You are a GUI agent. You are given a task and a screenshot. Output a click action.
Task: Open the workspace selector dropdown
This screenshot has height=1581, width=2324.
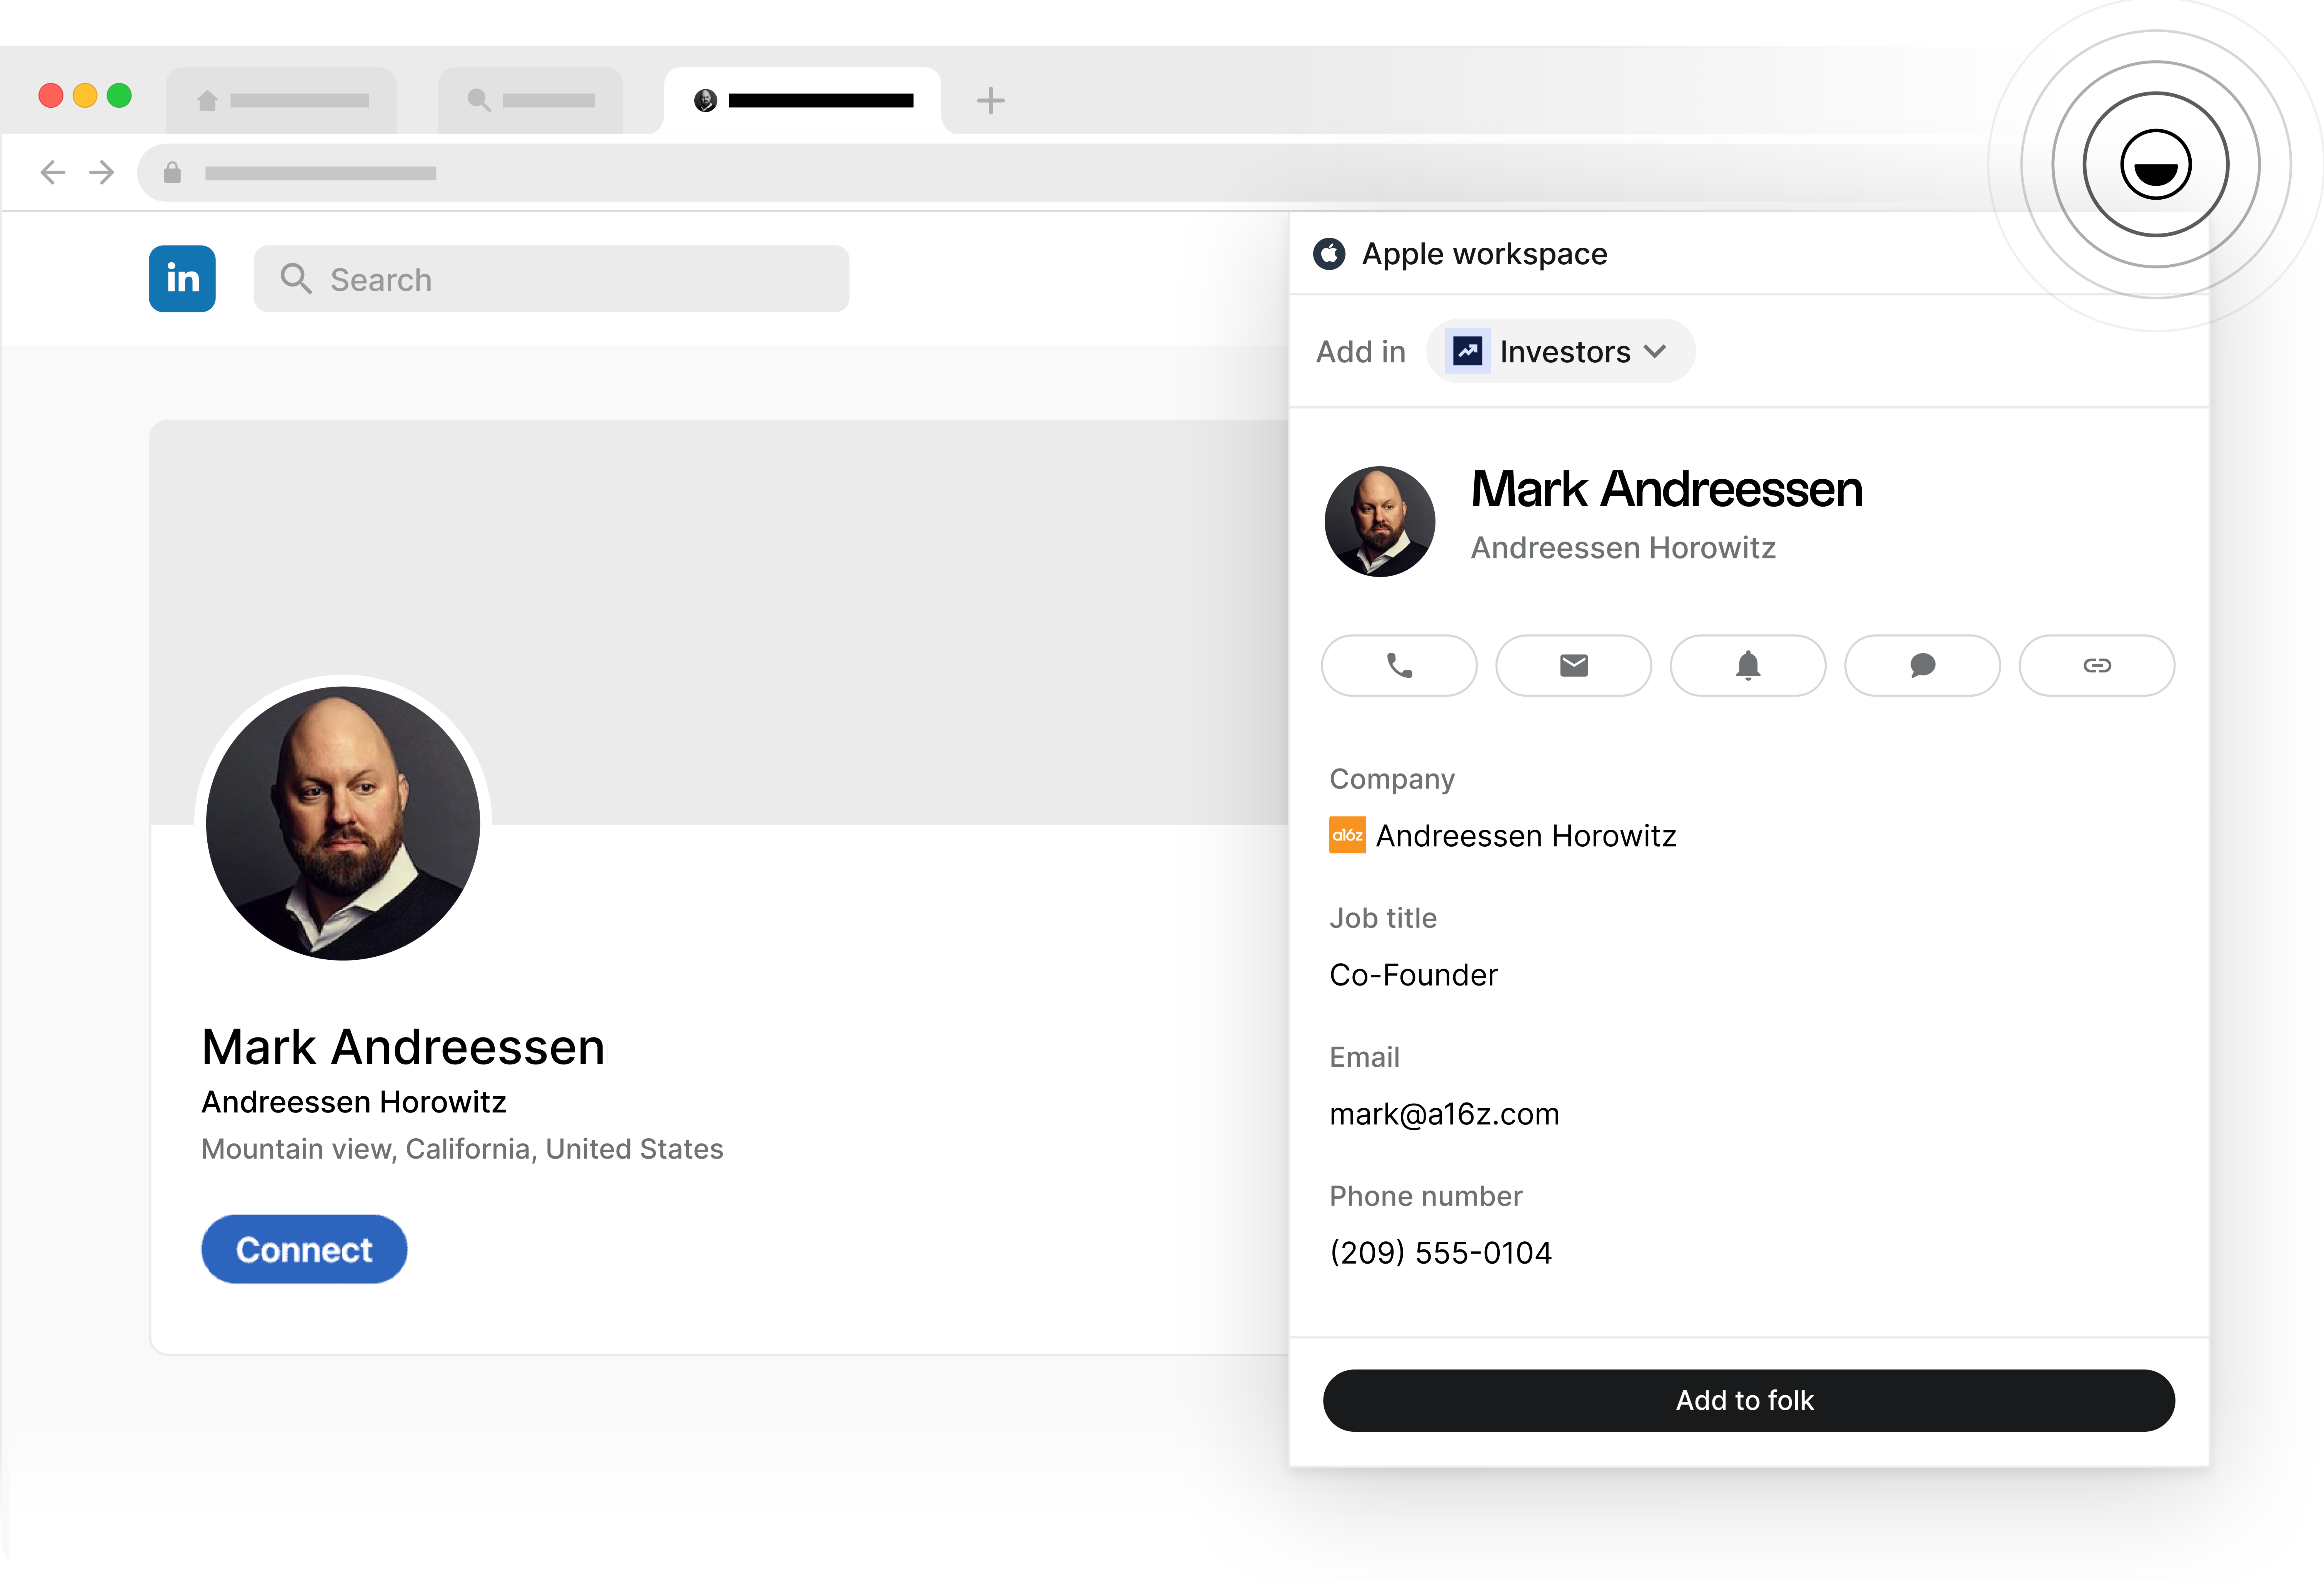(1482, 252)
